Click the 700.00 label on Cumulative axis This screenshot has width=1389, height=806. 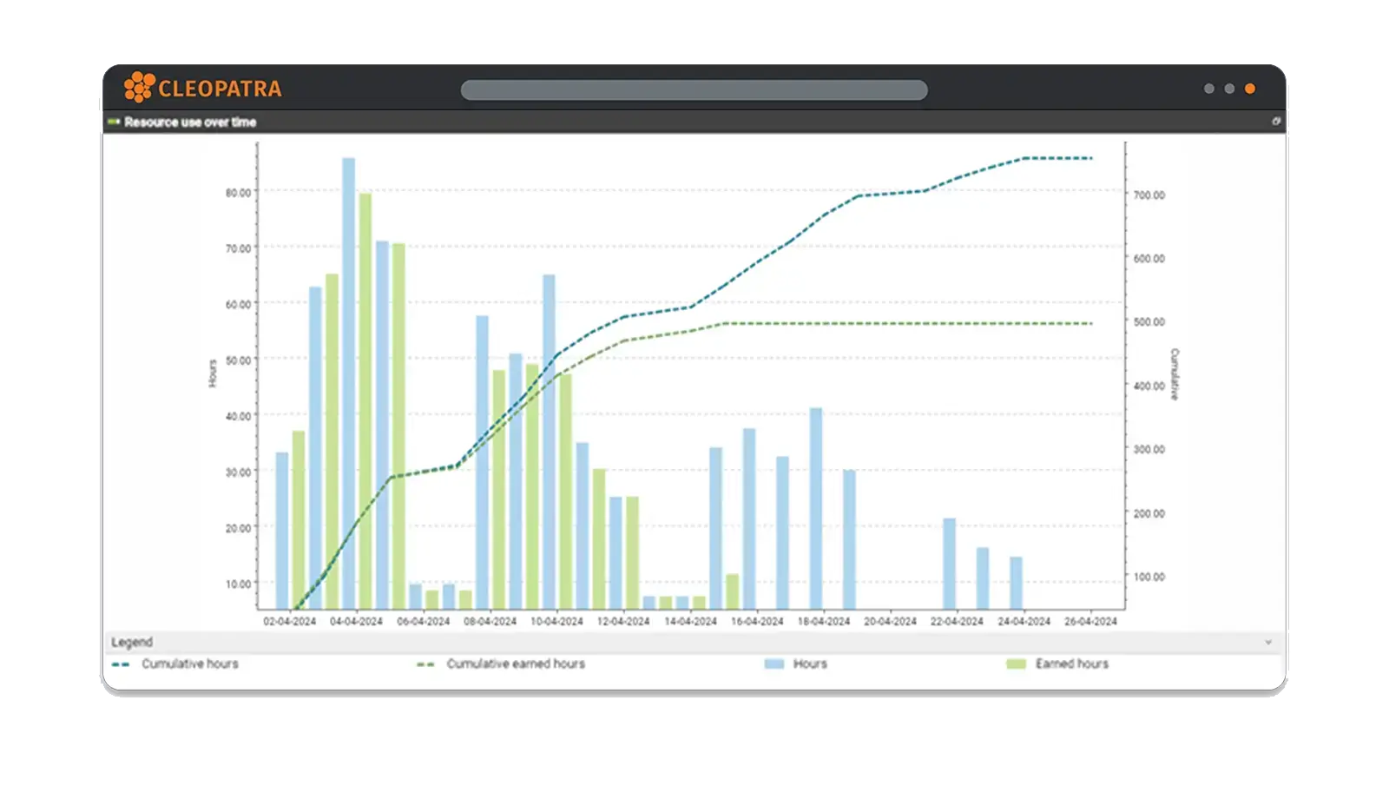pyautogui.click(x=1149, y=195)
